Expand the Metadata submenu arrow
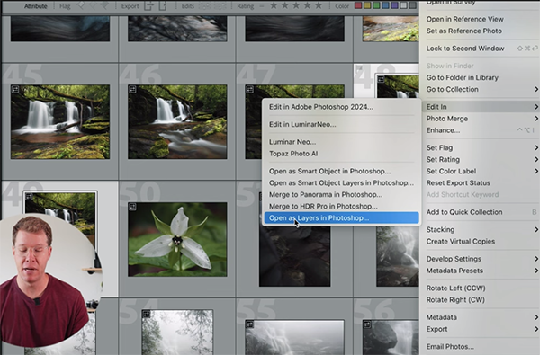Image resolution: width=540 pixels, height=355 pixels. (x=536, y=317)
